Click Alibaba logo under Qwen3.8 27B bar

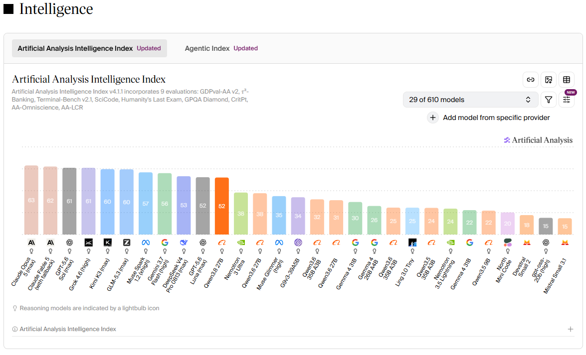pos(222,242)
